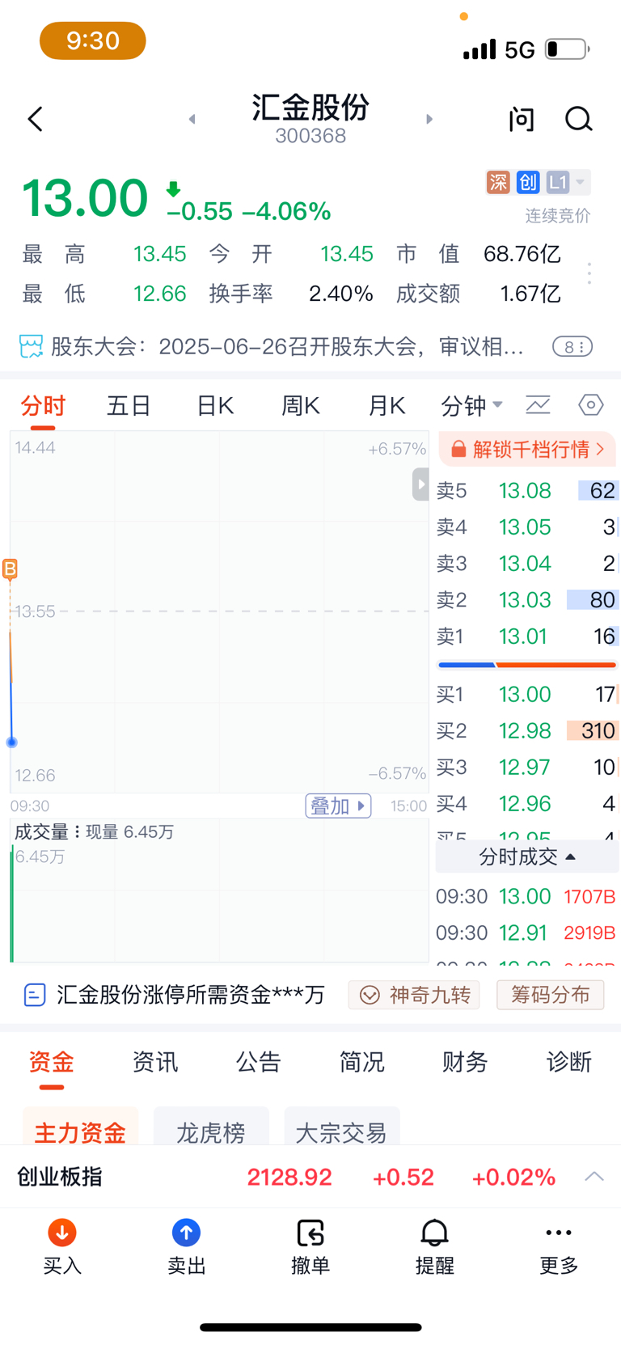
Task: Select the 日K chart tab
Action: point(215,406)
